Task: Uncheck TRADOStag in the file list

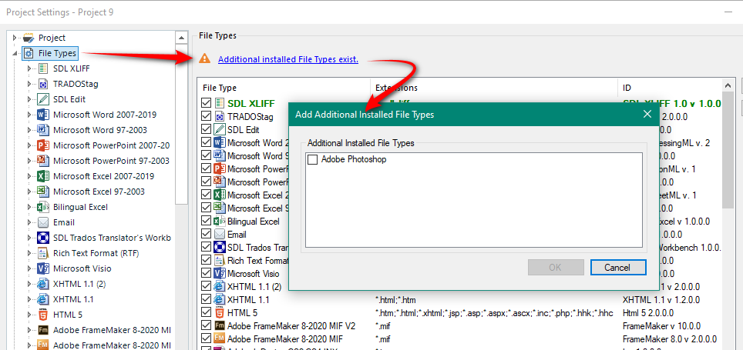Action: (206, 116)
